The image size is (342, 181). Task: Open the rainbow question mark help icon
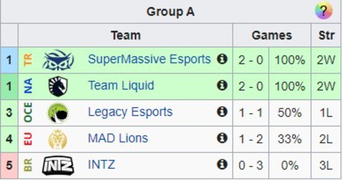323,11
